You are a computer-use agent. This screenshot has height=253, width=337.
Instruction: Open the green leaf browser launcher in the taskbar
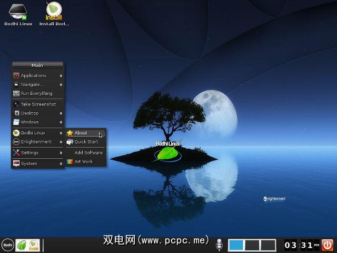(22, 245)
